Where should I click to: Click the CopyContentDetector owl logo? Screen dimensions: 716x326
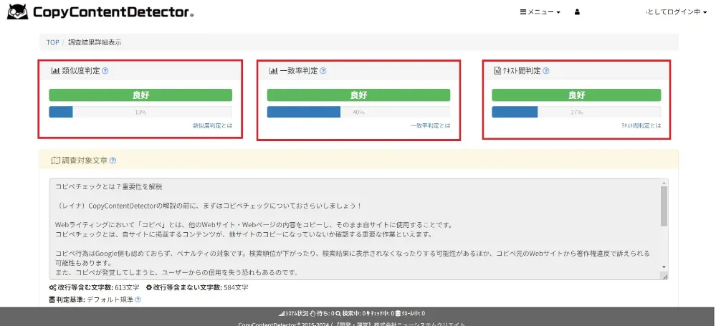tap(17, 12)
